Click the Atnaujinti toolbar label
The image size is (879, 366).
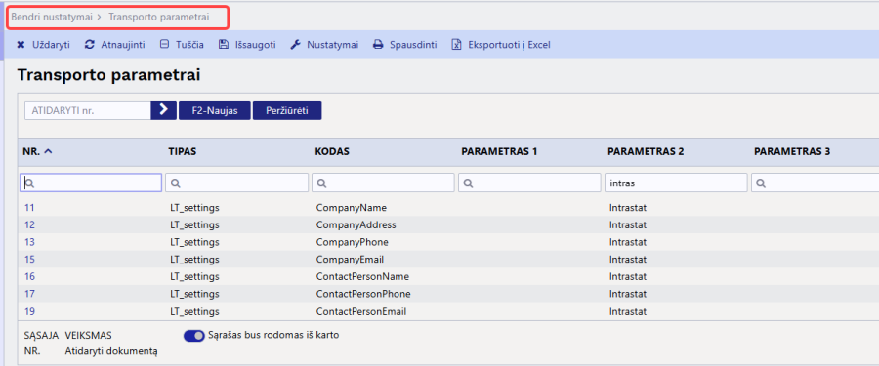(123, 45)
